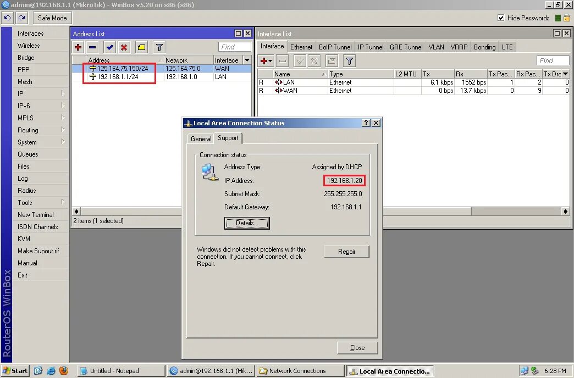Screen dimensions: 574x378
Task: Switch to the EoIP Tunnel tab
Action: click(x=335, y=47)
